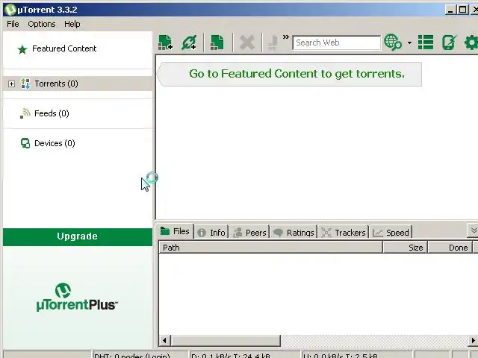This screenshot has height=358, width=478.
Task: Expand the Torrents tree node
Action: (x=11, y=84)
